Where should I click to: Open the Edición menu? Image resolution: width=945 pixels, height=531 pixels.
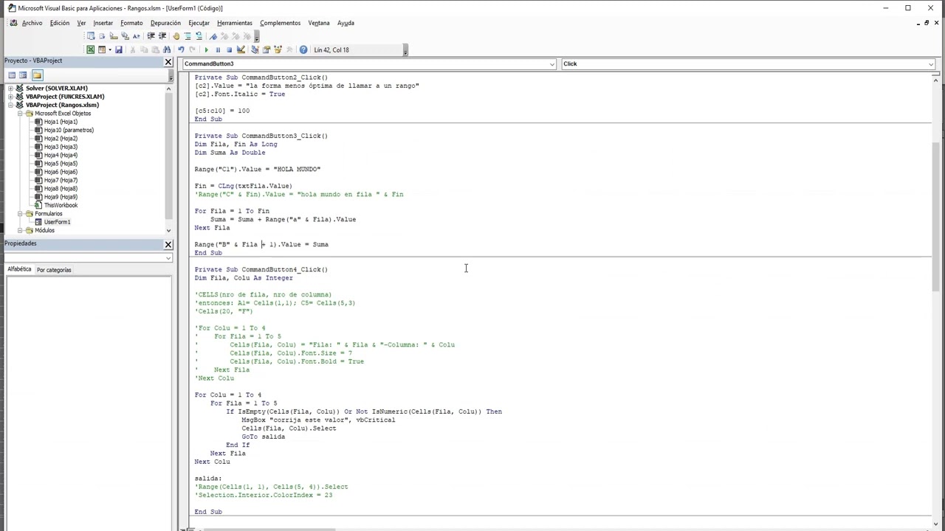60,23
